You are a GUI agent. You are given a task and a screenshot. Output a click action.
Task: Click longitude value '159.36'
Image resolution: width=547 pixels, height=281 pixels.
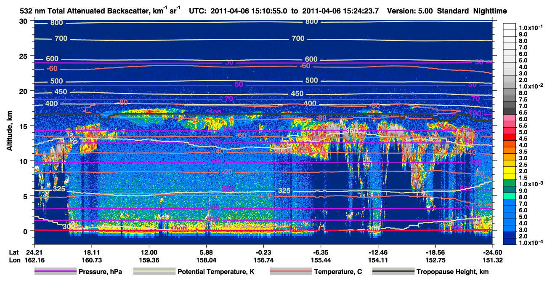click(149, 260)
